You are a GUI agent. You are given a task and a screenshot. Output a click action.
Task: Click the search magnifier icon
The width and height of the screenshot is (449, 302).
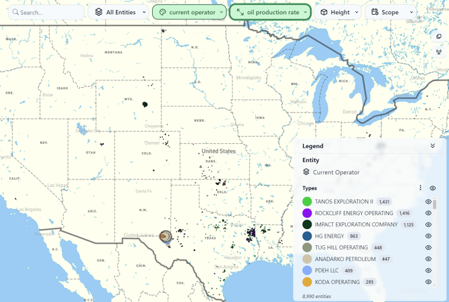pyautogui.click(x=15, y=12)
